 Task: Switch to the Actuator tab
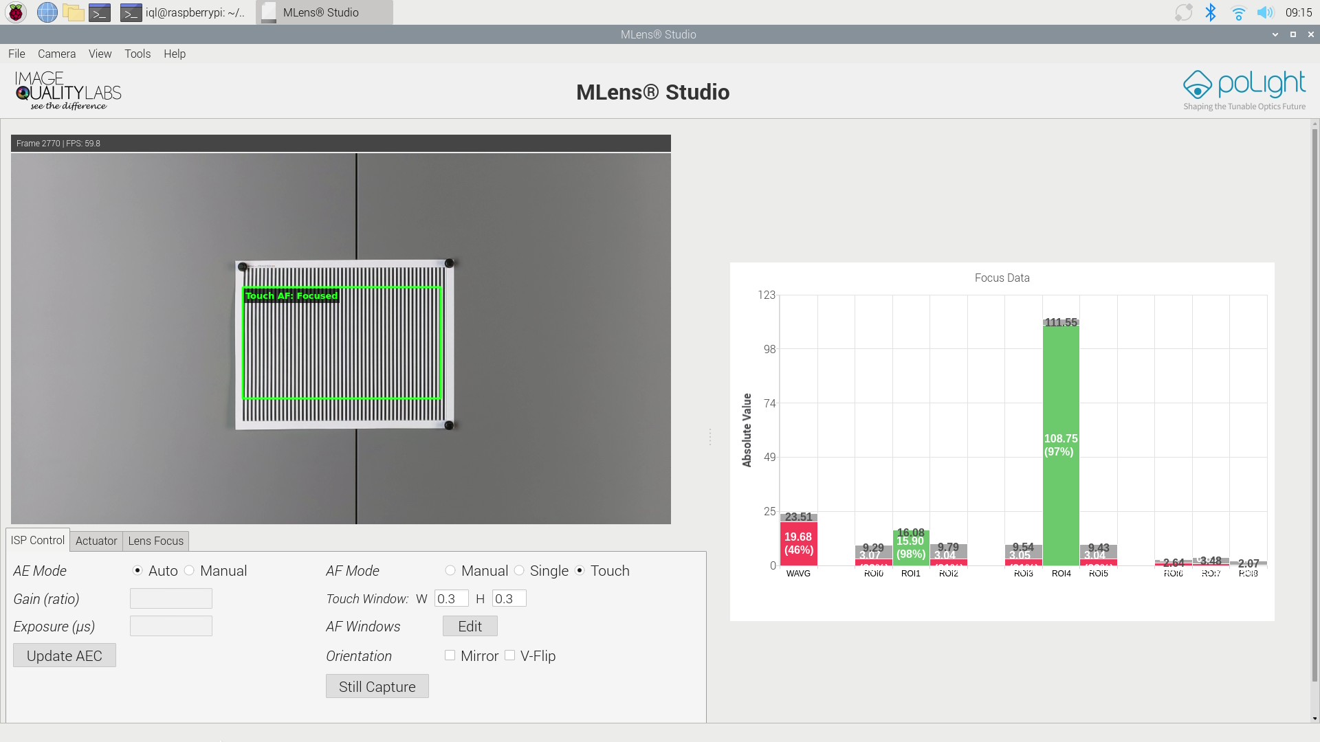96,541
